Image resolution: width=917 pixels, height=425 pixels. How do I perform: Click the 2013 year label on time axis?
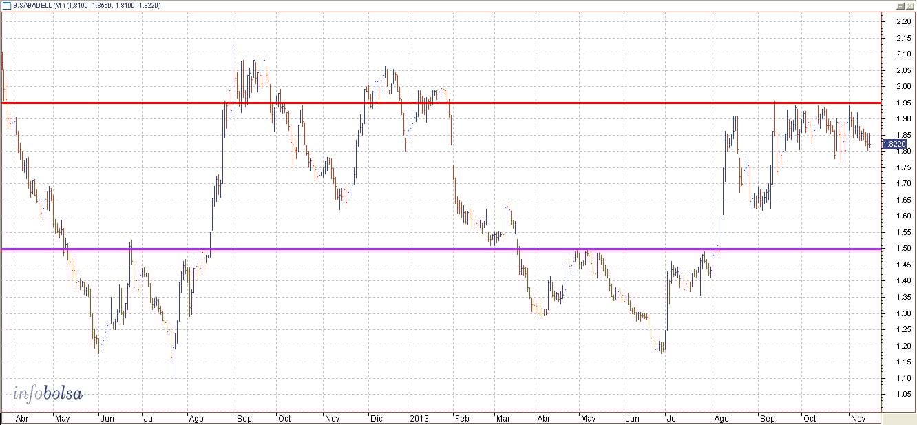[419, 418]
